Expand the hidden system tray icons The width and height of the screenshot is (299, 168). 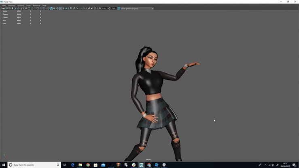pos(265,165)
